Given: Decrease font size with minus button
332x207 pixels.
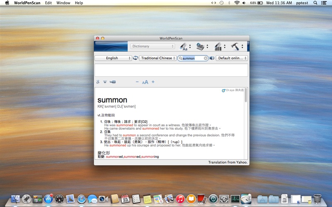Looking at the screenshot, I should click(137, 82).
